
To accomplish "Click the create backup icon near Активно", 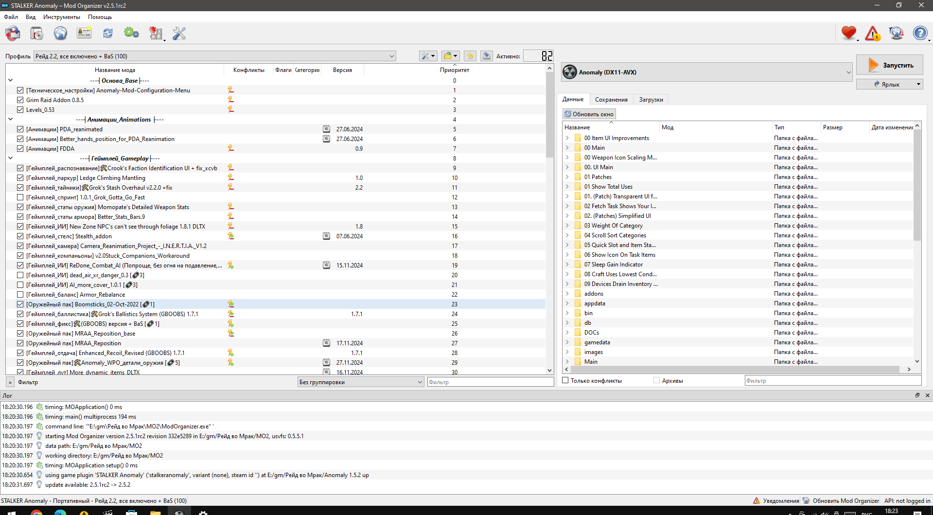I will pyautogui.click(x=486, y=56).
